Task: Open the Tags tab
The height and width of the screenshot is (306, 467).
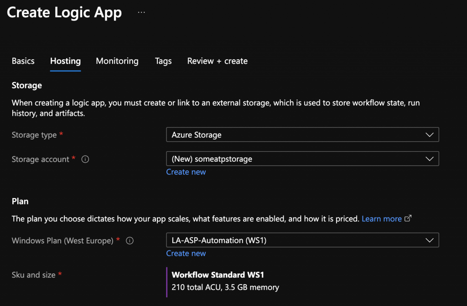Action: [x=163, y=61]
